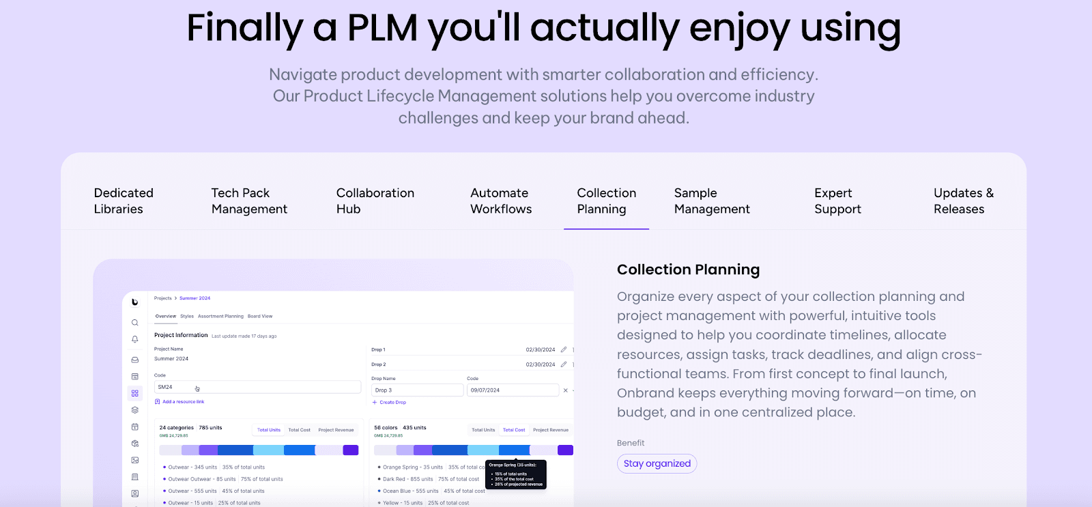Image resolution: width=1092 pixels, height=507 pixels.
Task: Click Add a resource link
Action: (183, 402)
